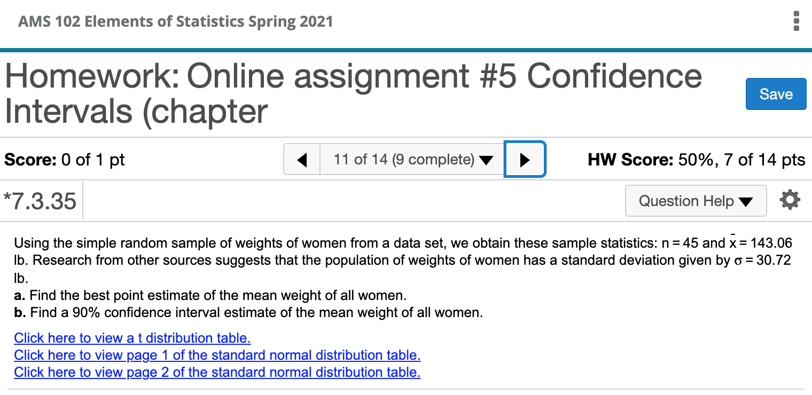Click part b 90% confidence interval text
Screen dimensions: 812x395
tap(248, 312)
